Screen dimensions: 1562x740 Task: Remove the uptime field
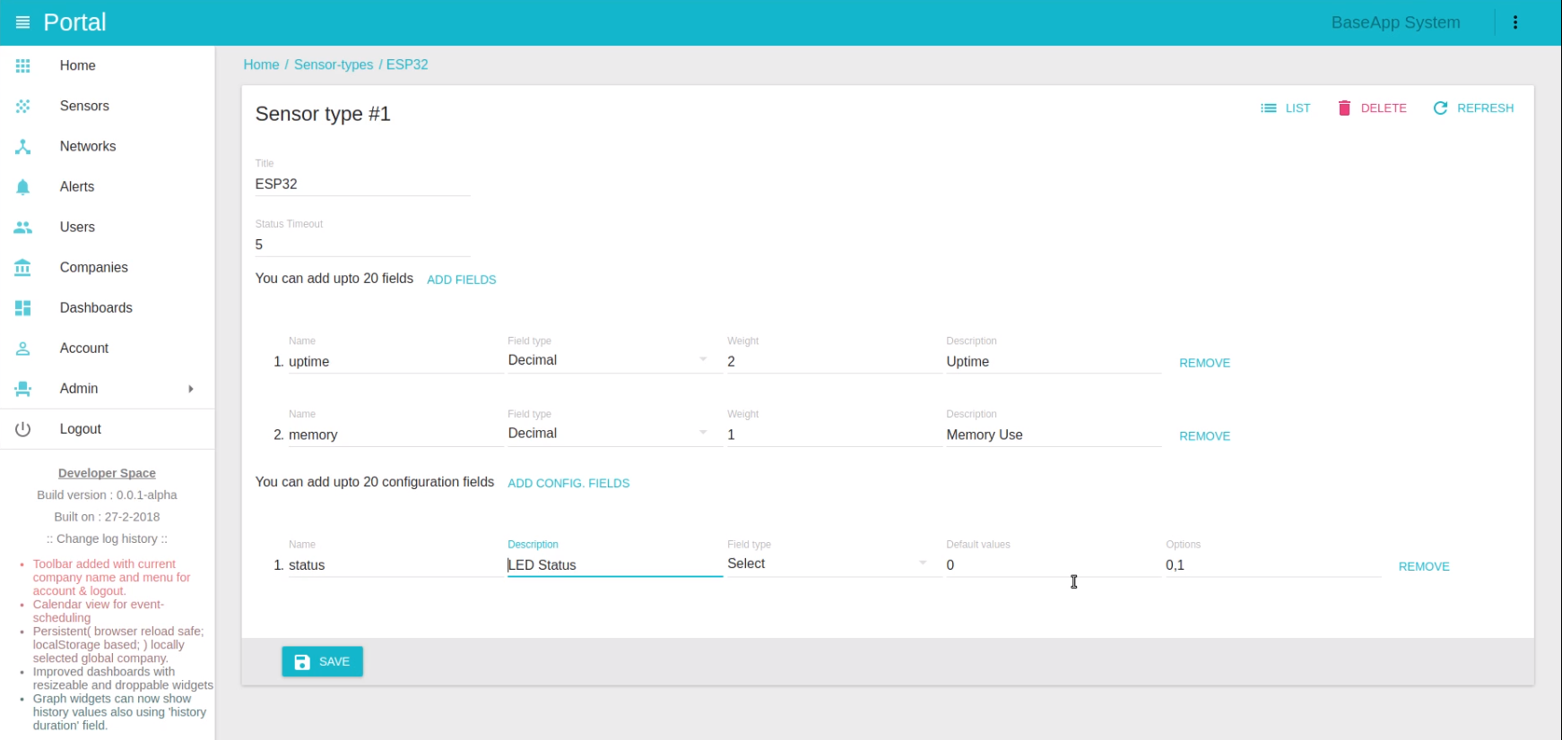point(1204,363)
